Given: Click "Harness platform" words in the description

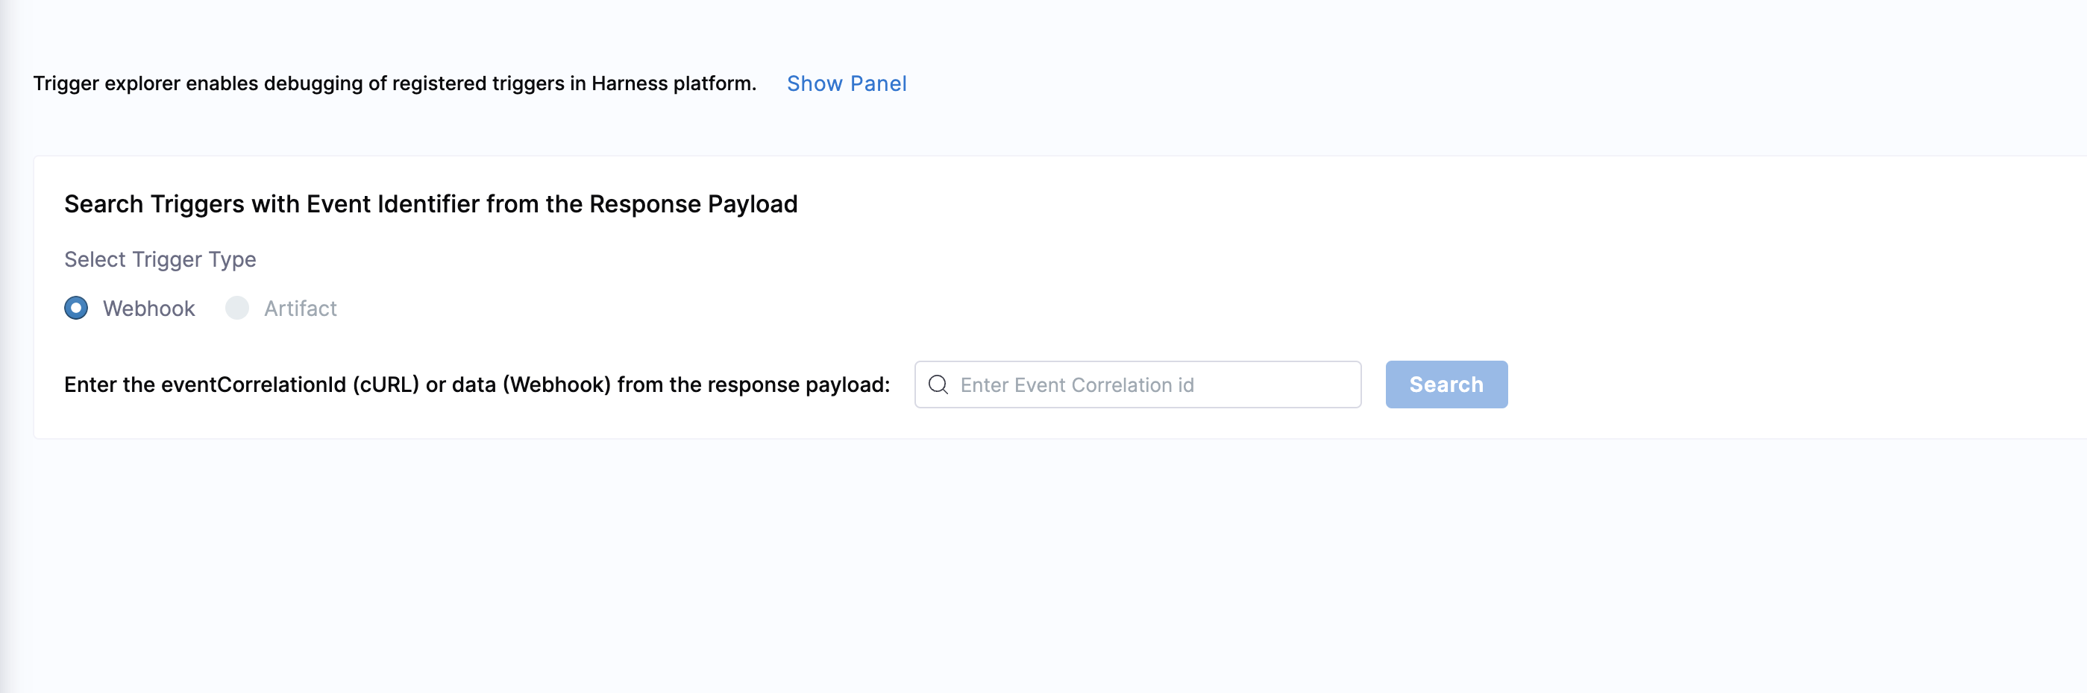Looking at the screenshot, I should coord(673,83).
